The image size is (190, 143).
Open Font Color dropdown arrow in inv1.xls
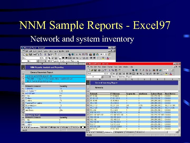click(x=173, y=74)
